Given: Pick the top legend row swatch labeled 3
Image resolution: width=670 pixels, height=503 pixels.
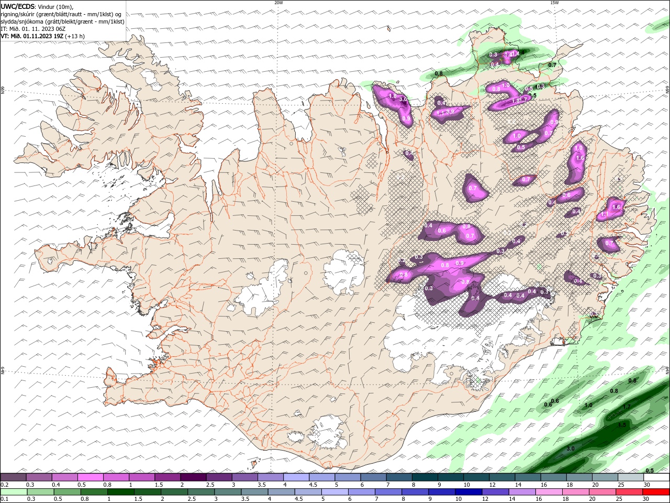Looking at the screenshot, I should click(x=244, y=477).
